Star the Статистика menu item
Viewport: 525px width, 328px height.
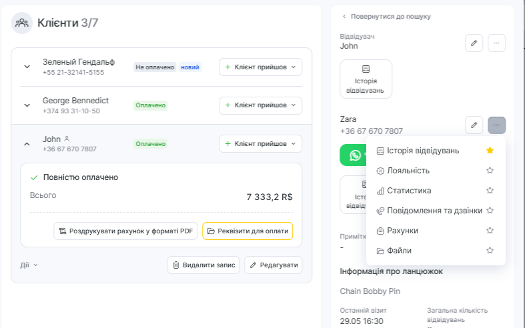(490, 191)
